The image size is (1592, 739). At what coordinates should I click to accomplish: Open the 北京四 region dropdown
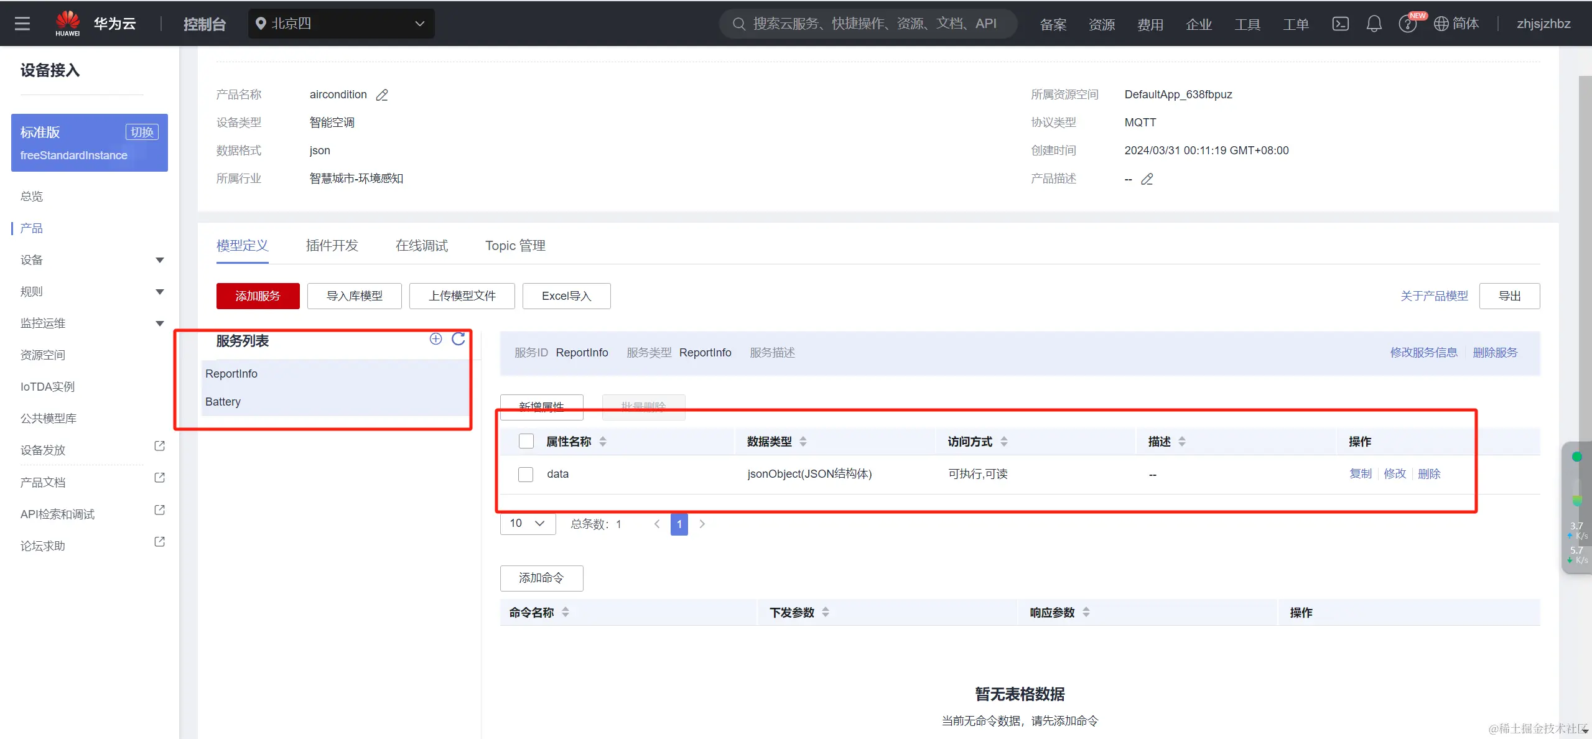click(341, 24)
